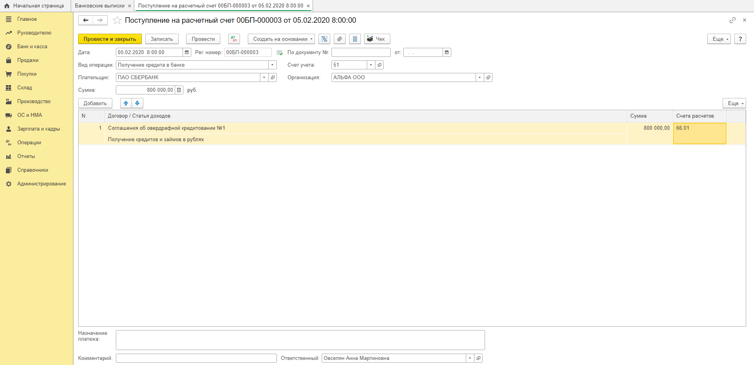The width and height of the screenshot is (754, 365).
Task: Copy link to document icon
Action: coord(732,20)
